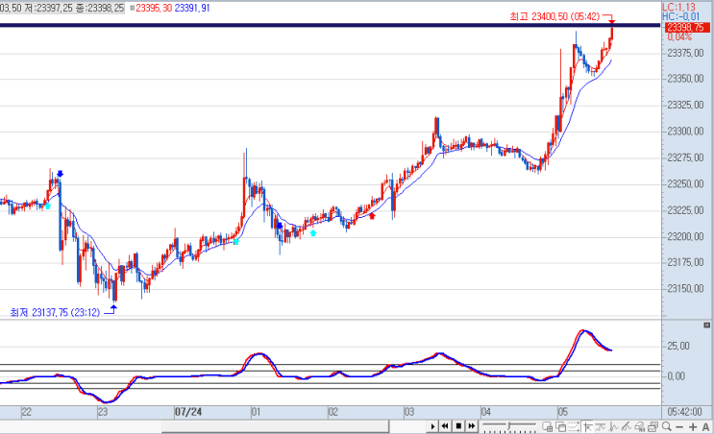
Task: Zoom out the chart with minus icon
Action: (x=679, y=427)
